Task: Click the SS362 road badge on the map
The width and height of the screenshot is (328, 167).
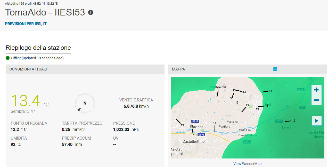Action: 287,128
